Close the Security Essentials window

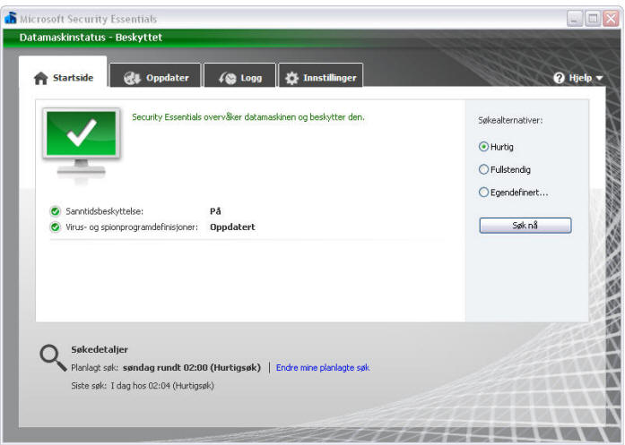611,19
